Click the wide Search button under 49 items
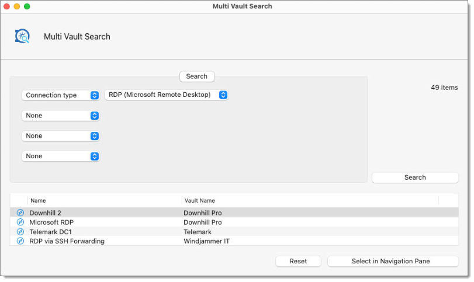 coord(415,177)
